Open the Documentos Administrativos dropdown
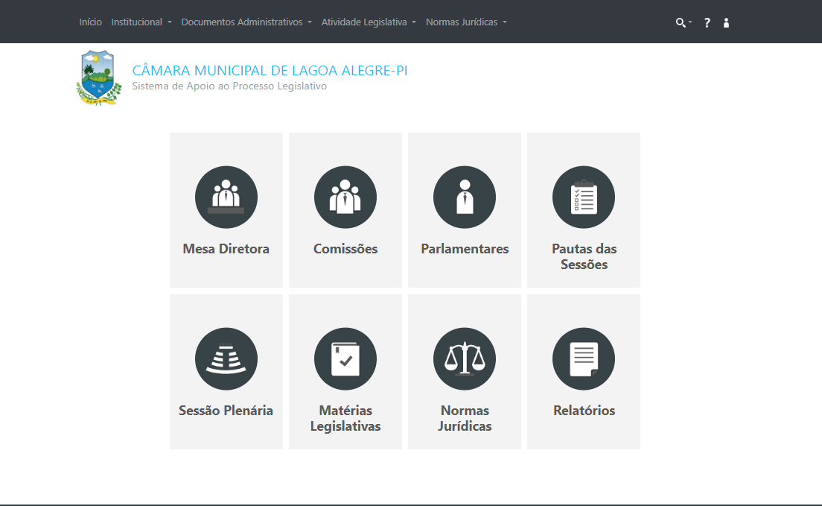The width and height of the screenshot is (822, 506). (246, 22)
